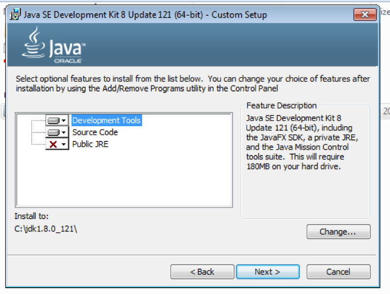The height and width of the screenshot is (294, 390).
Task: Click the Install to: label
Action: click(31, 216)
